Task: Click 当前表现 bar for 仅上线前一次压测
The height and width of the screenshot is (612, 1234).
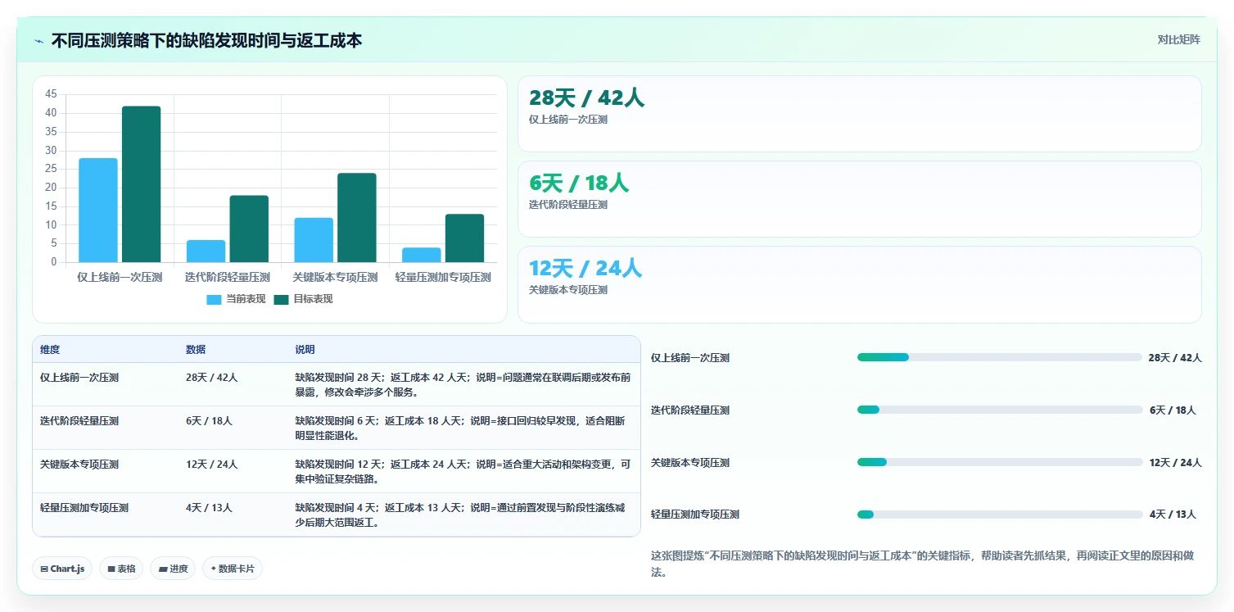Action: point(98,210)
